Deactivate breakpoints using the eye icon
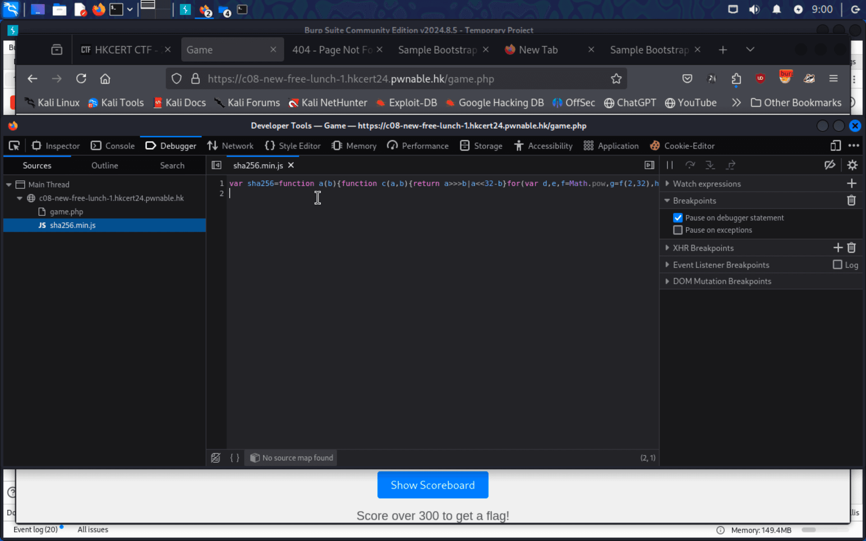This screenshot has width=866, height=541. 830,165
